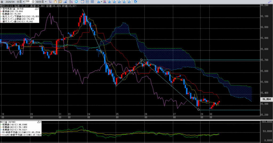The width and height of the screenshot is (273, 143).
Task: Click the 金 symbol label in toolbar
Action: pos(2,2)
